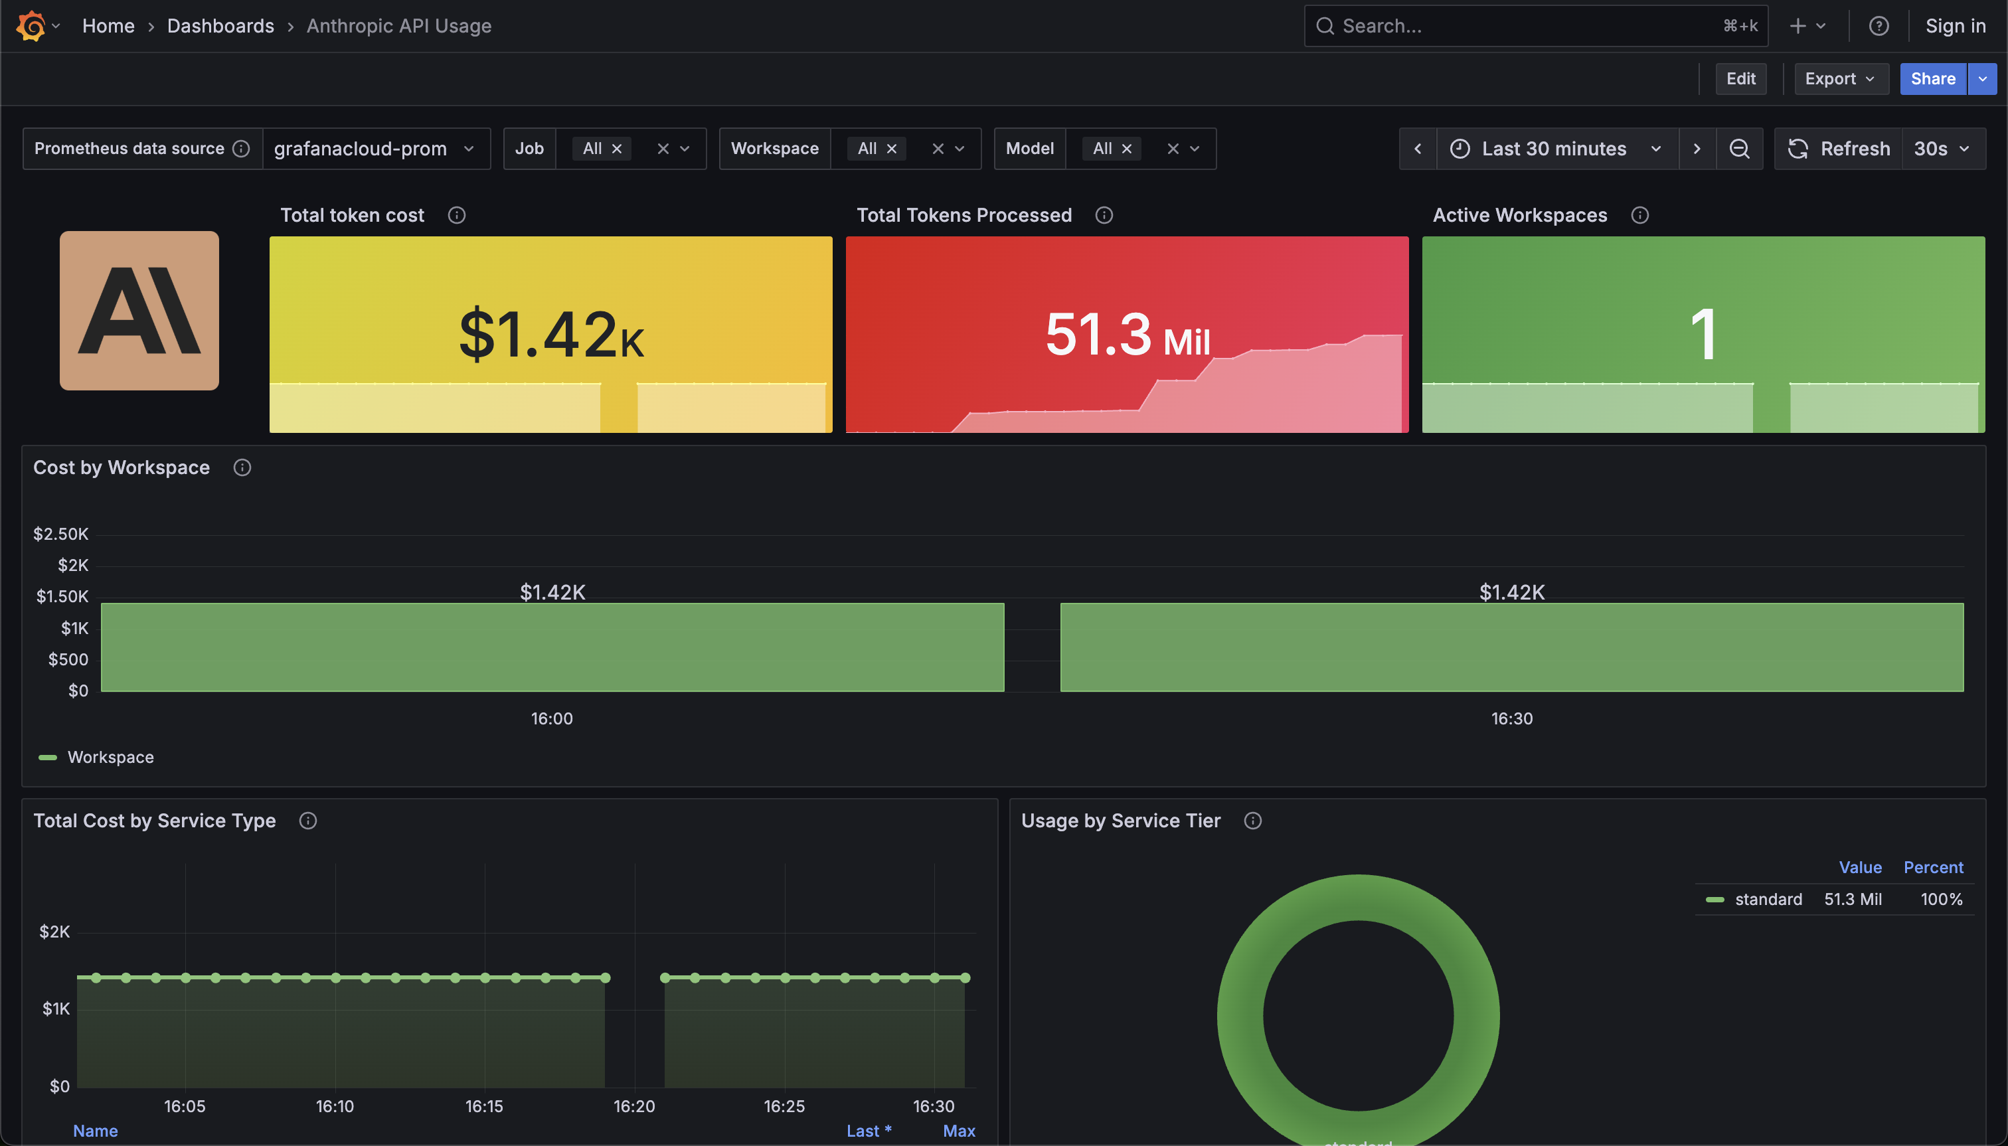
Task: Click the help question mark icon
Action: 1879,26
